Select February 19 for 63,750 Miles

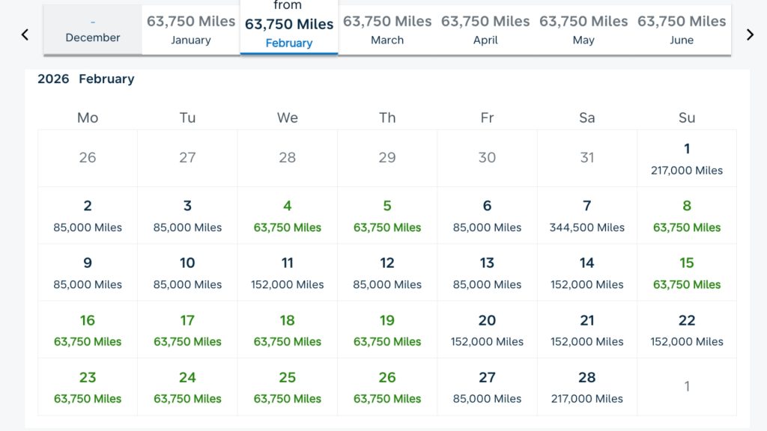[387, 330]
